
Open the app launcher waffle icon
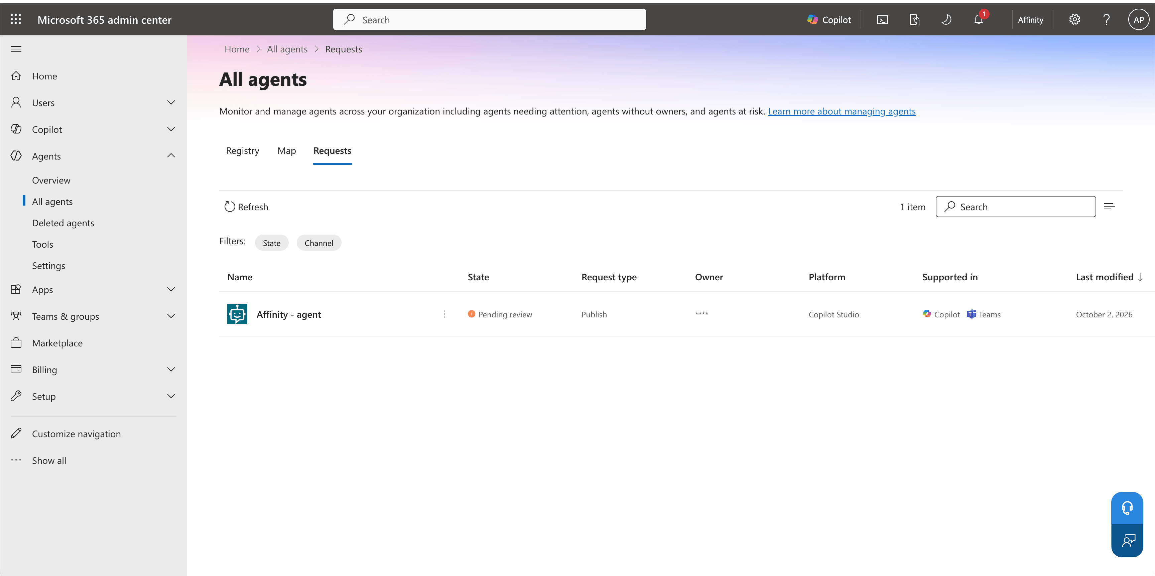[16, 19]
